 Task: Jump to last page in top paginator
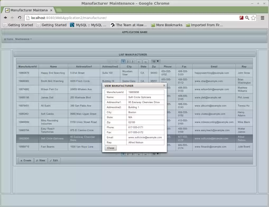click(x=145, y=62)
